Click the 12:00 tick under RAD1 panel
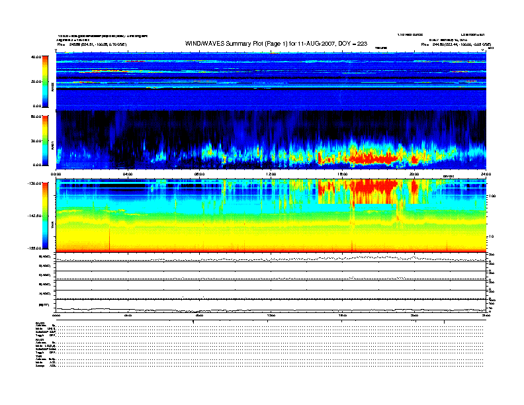Image resolution: width=524 pixels, height=405 pixels. point(271,174)
